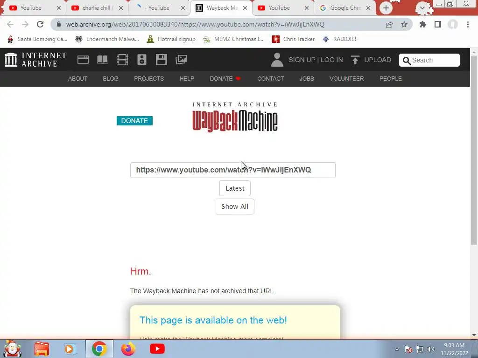
Task: Click the Chrome taskbar icon
Action: click(x=99, y=349)
